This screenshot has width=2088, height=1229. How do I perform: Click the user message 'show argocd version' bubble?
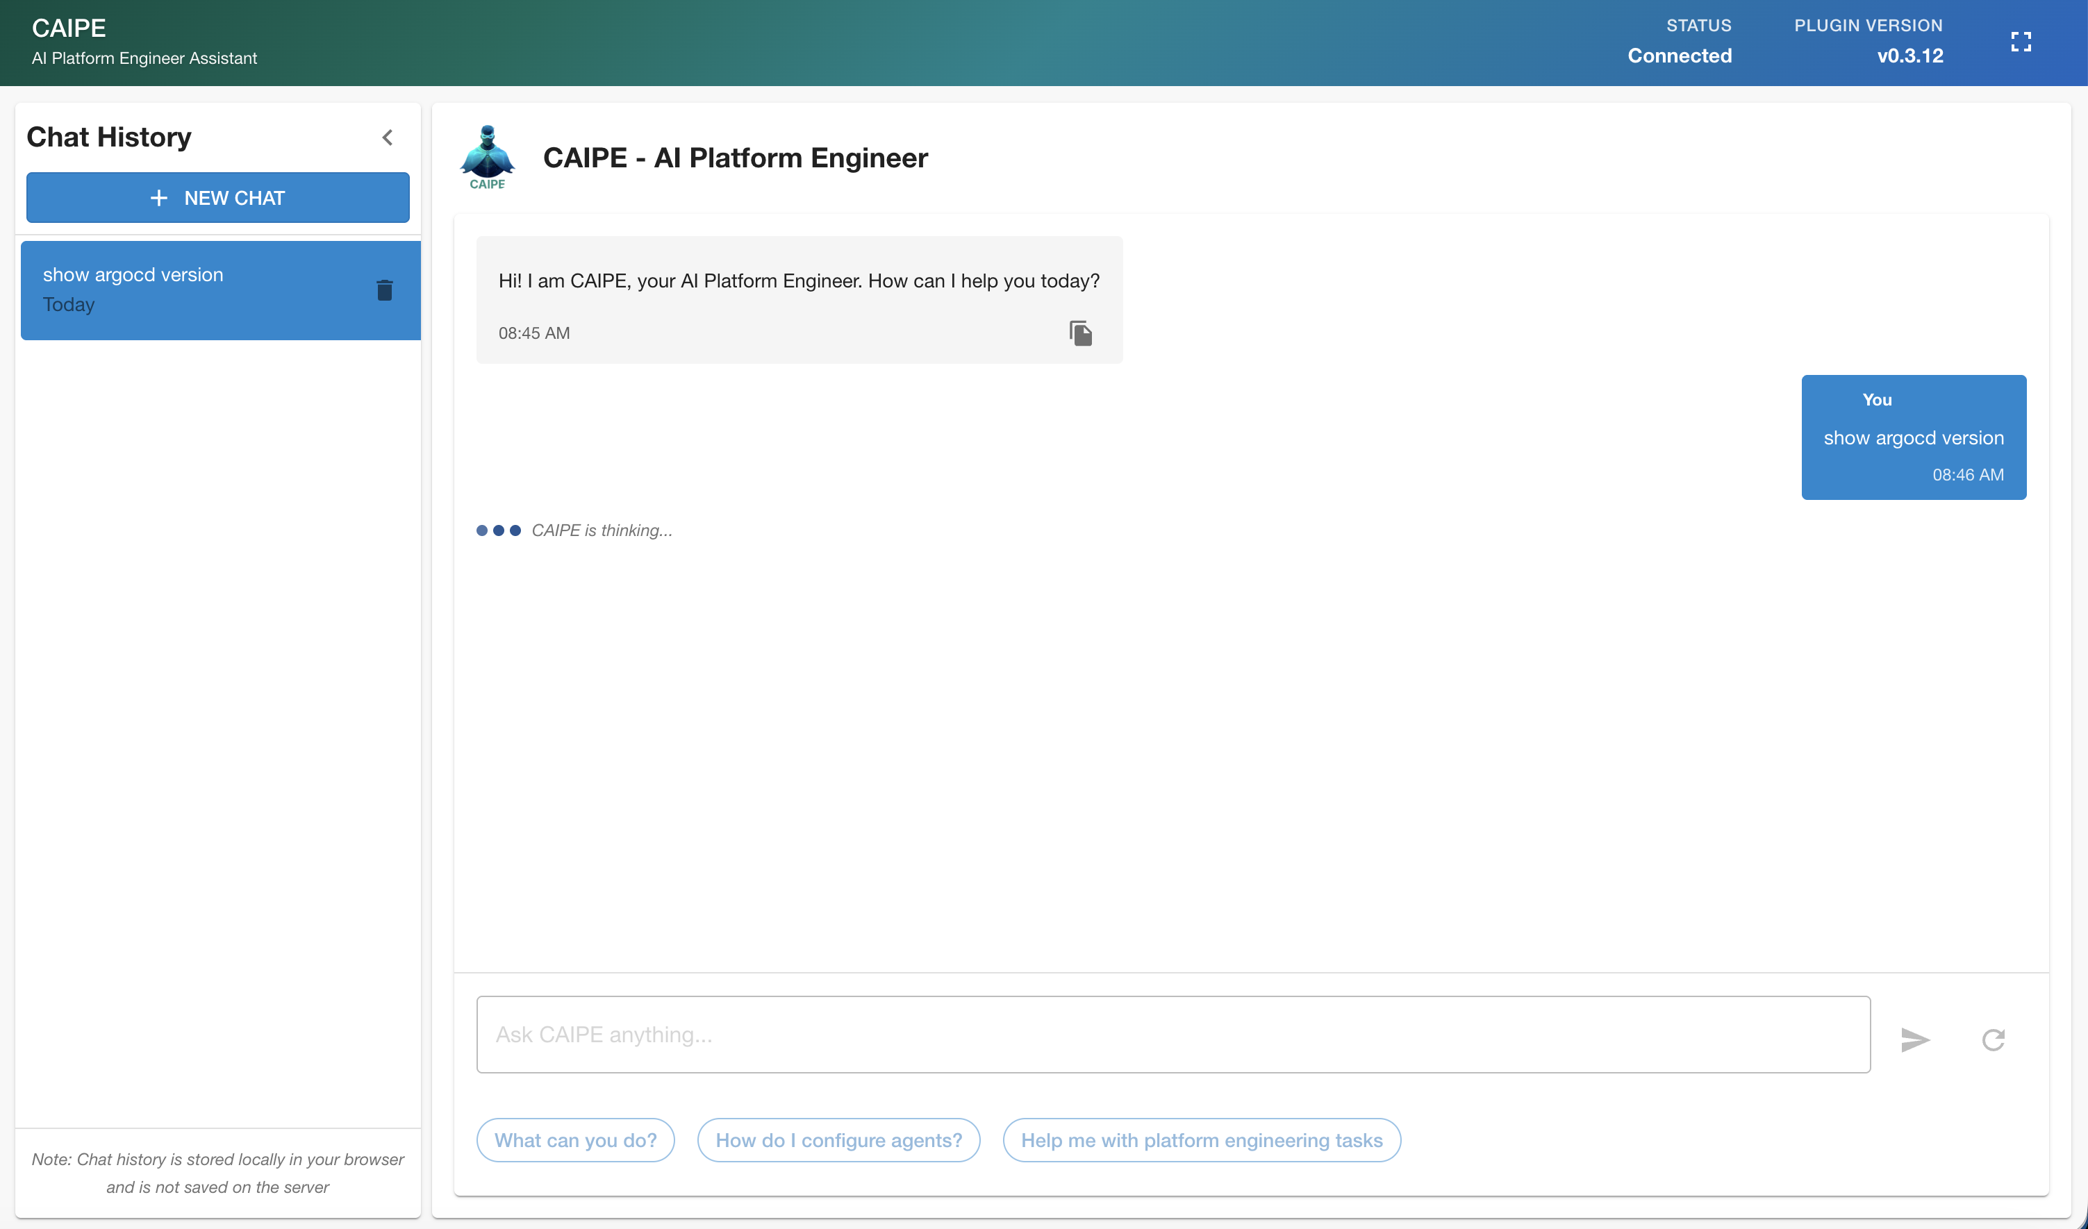tap(1912, 437)
